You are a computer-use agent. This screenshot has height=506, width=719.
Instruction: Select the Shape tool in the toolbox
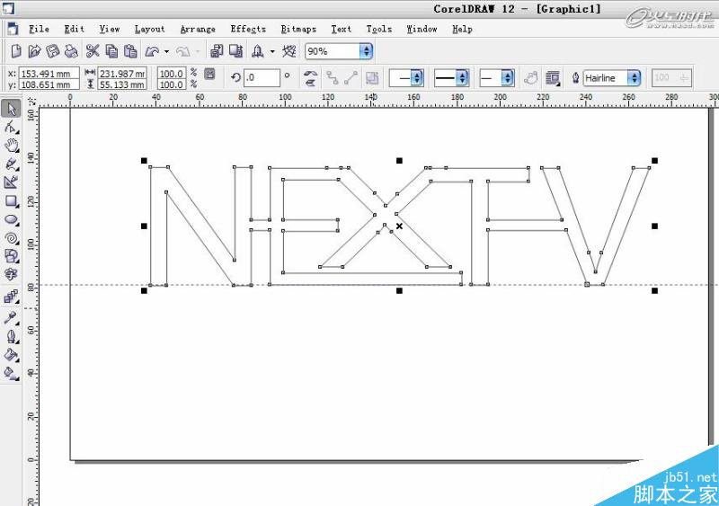[11, 127]
